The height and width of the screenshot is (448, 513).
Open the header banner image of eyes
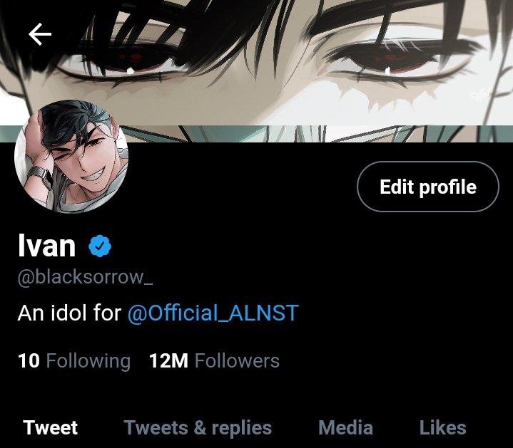click(257, 71)
